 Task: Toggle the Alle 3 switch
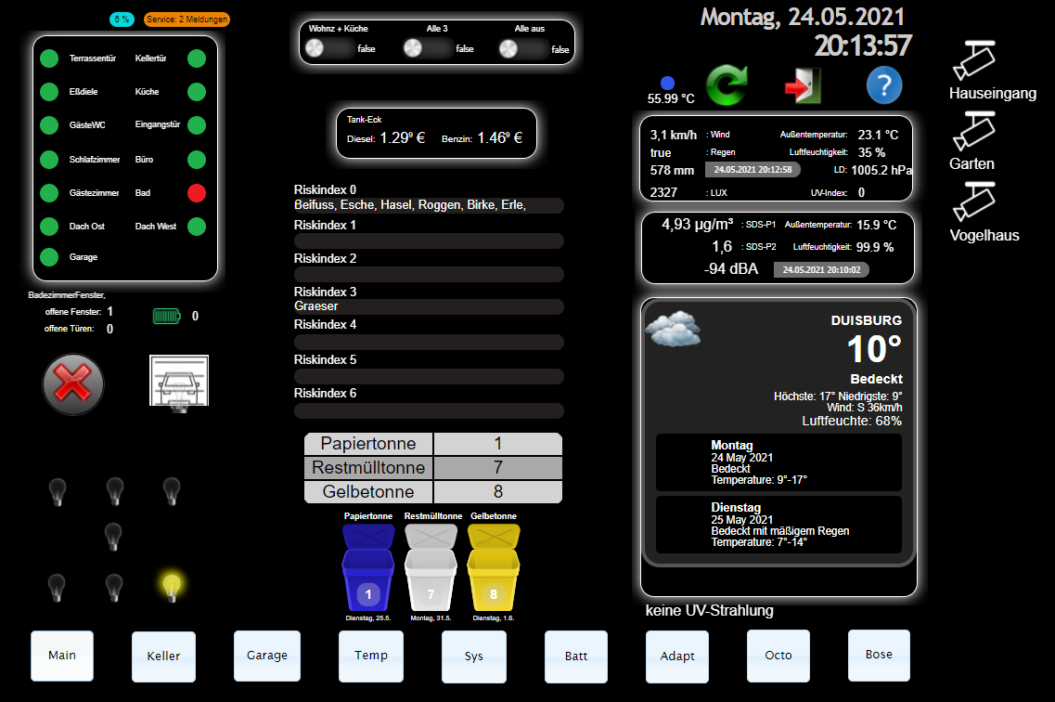pyautogui.click(x=427, y=48)
